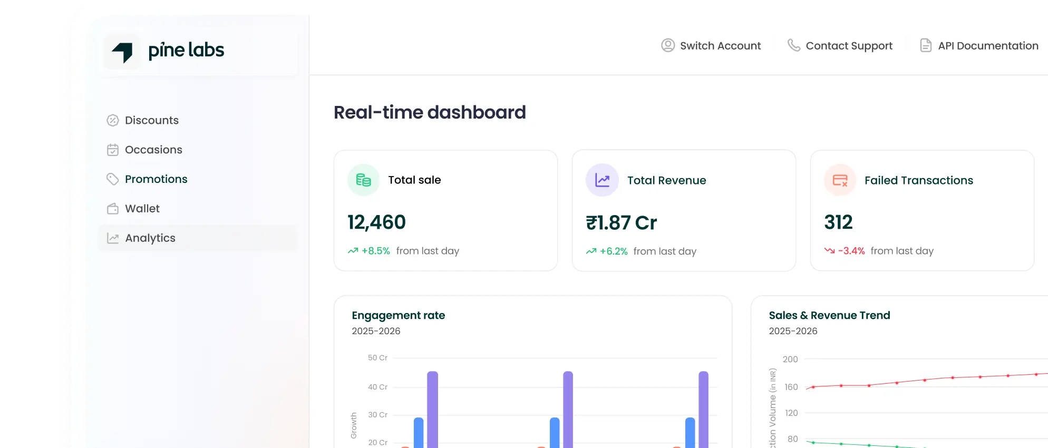Click the Engagement rate chart title

click(398, 315)
